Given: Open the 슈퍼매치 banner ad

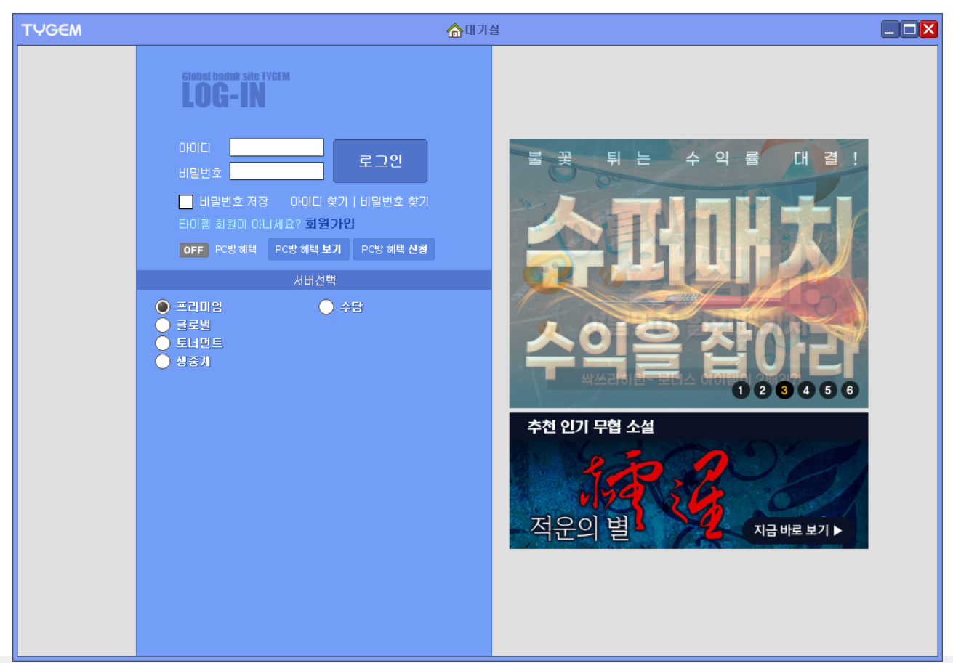Looking at the screenshot, I should (688, 273).
